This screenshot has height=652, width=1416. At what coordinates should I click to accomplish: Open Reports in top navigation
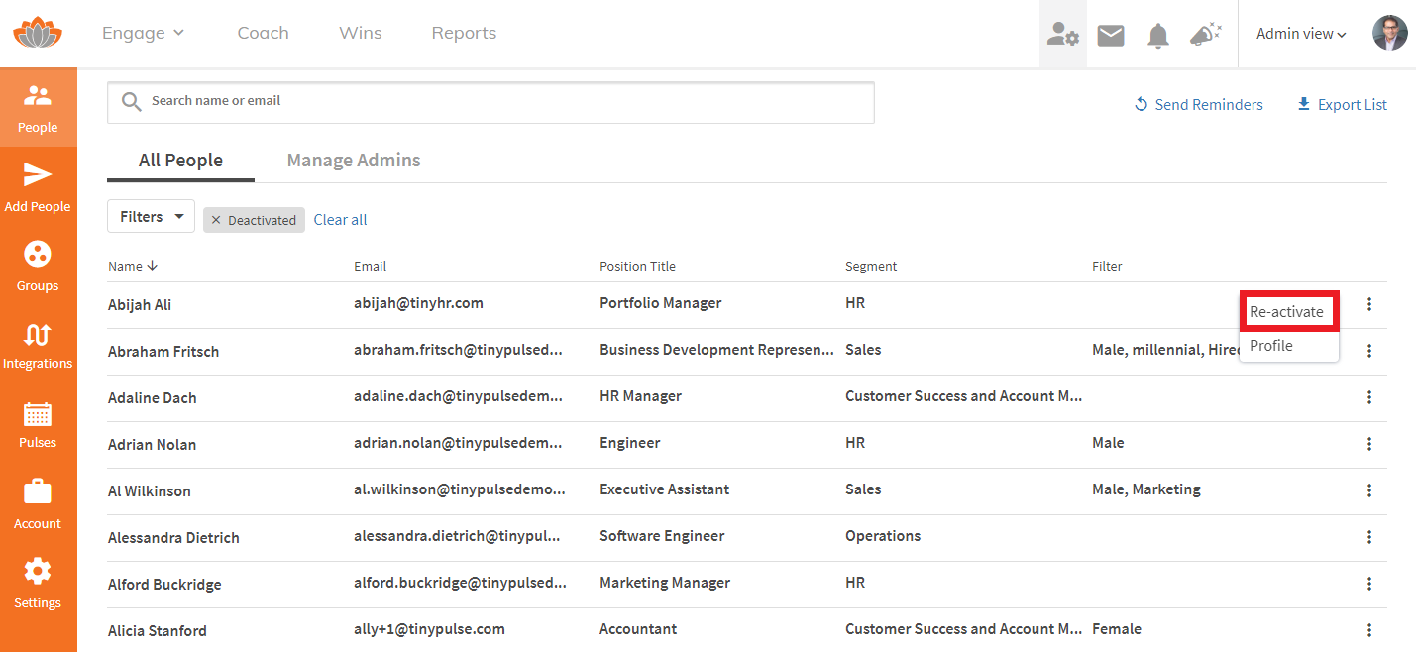click(x=464, y=33)
